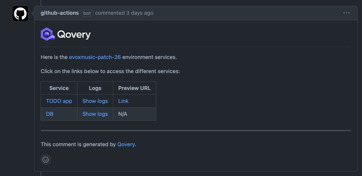
Task: Click the Qovery logo image
Action: pos(66,34)
